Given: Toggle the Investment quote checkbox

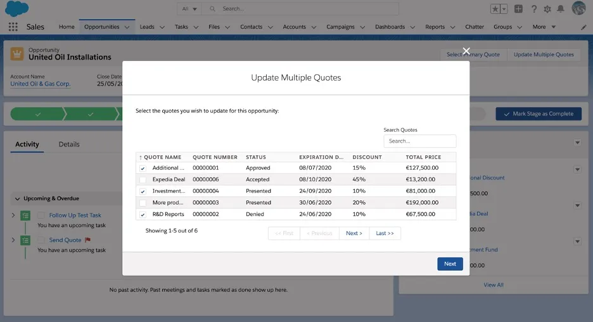Looking at the screenshot, I should tap(143, 191).
